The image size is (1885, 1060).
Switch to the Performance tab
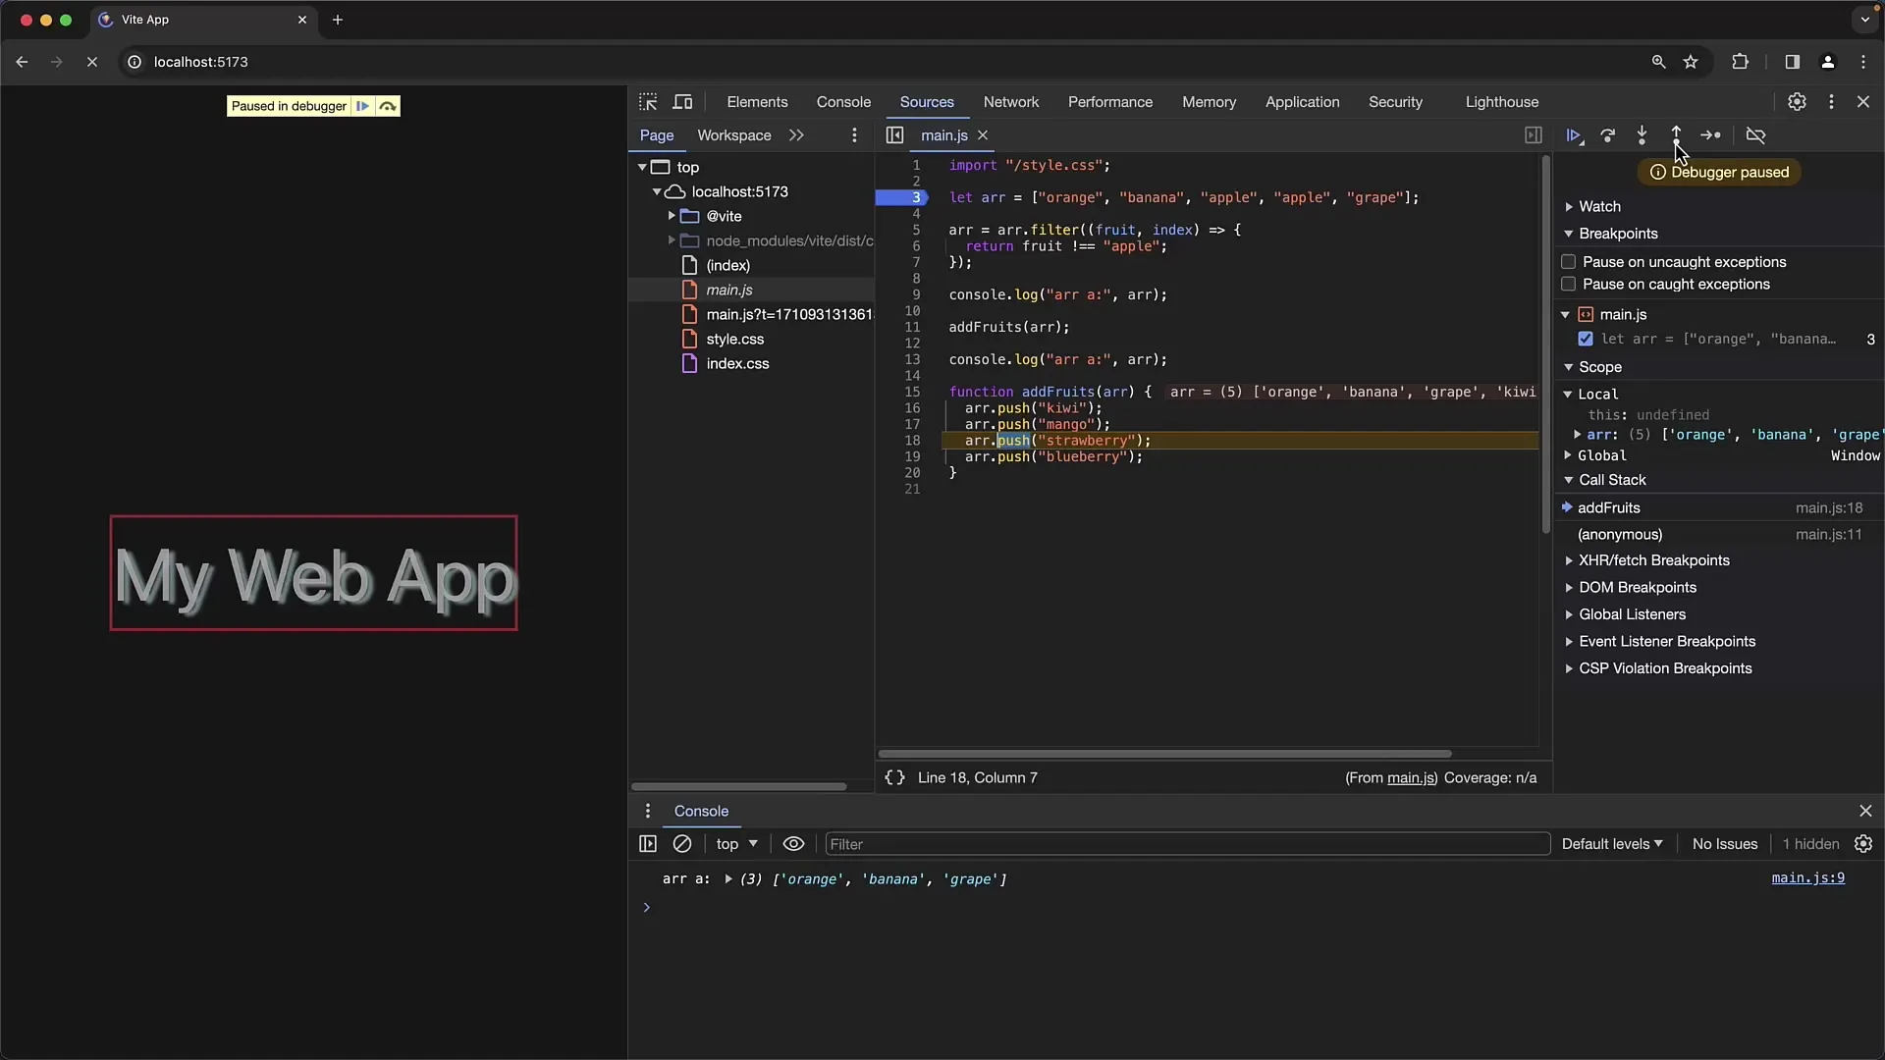[x=1110, y=102]
